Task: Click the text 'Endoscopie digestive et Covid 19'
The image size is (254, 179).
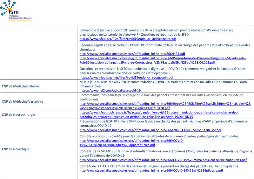Action: coord(103,30)
